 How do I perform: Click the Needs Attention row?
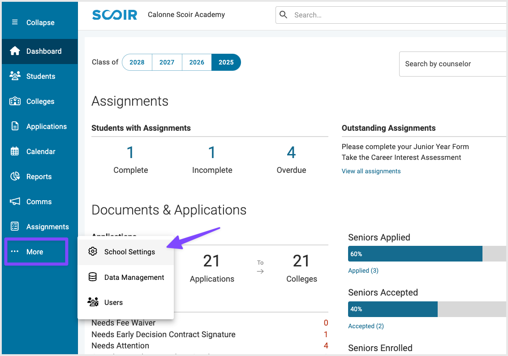(x=210, y=346)
